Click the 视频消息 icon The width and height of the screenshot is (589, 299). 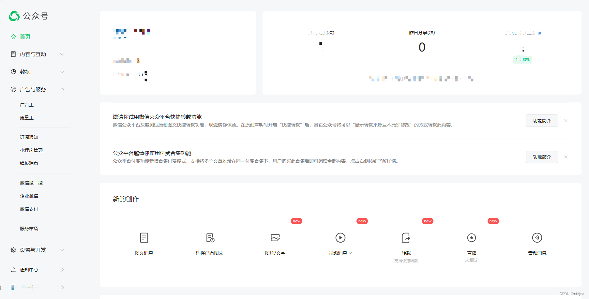coord(340,238)
